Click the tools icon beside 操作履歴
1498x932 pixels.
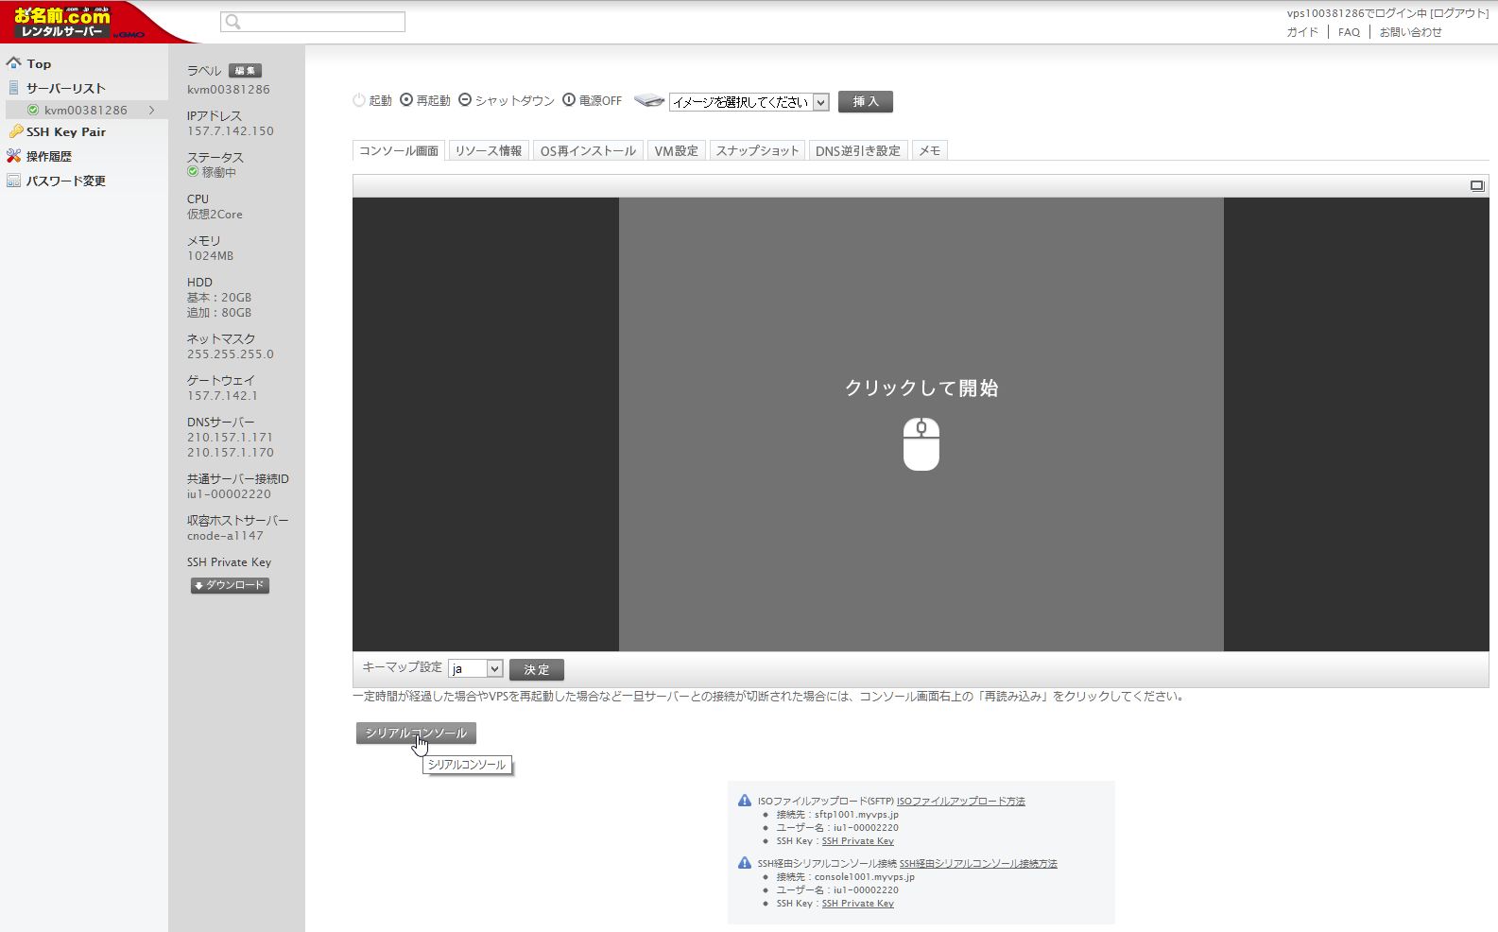[x=13, y=156]
